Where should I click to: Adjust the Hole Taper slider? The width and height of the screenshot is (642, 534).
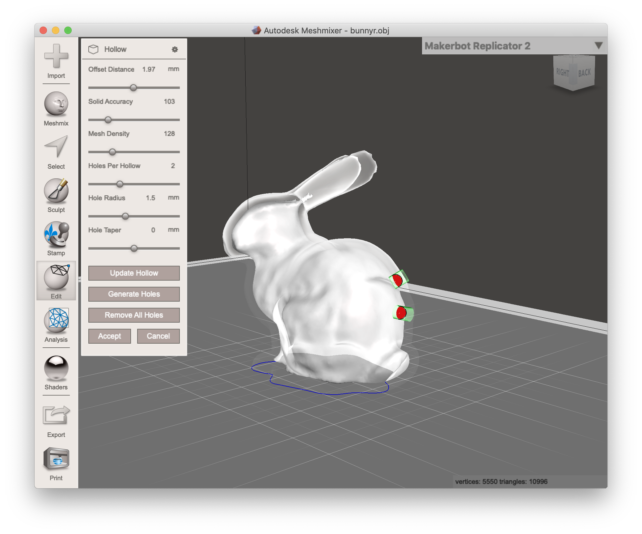click(x=134, y=248)
